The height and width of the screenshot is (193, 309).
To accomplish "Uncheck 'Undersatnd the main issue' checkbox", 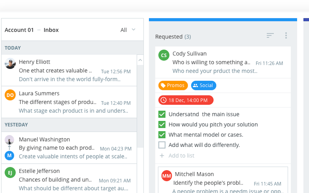I will pos(162,114).
